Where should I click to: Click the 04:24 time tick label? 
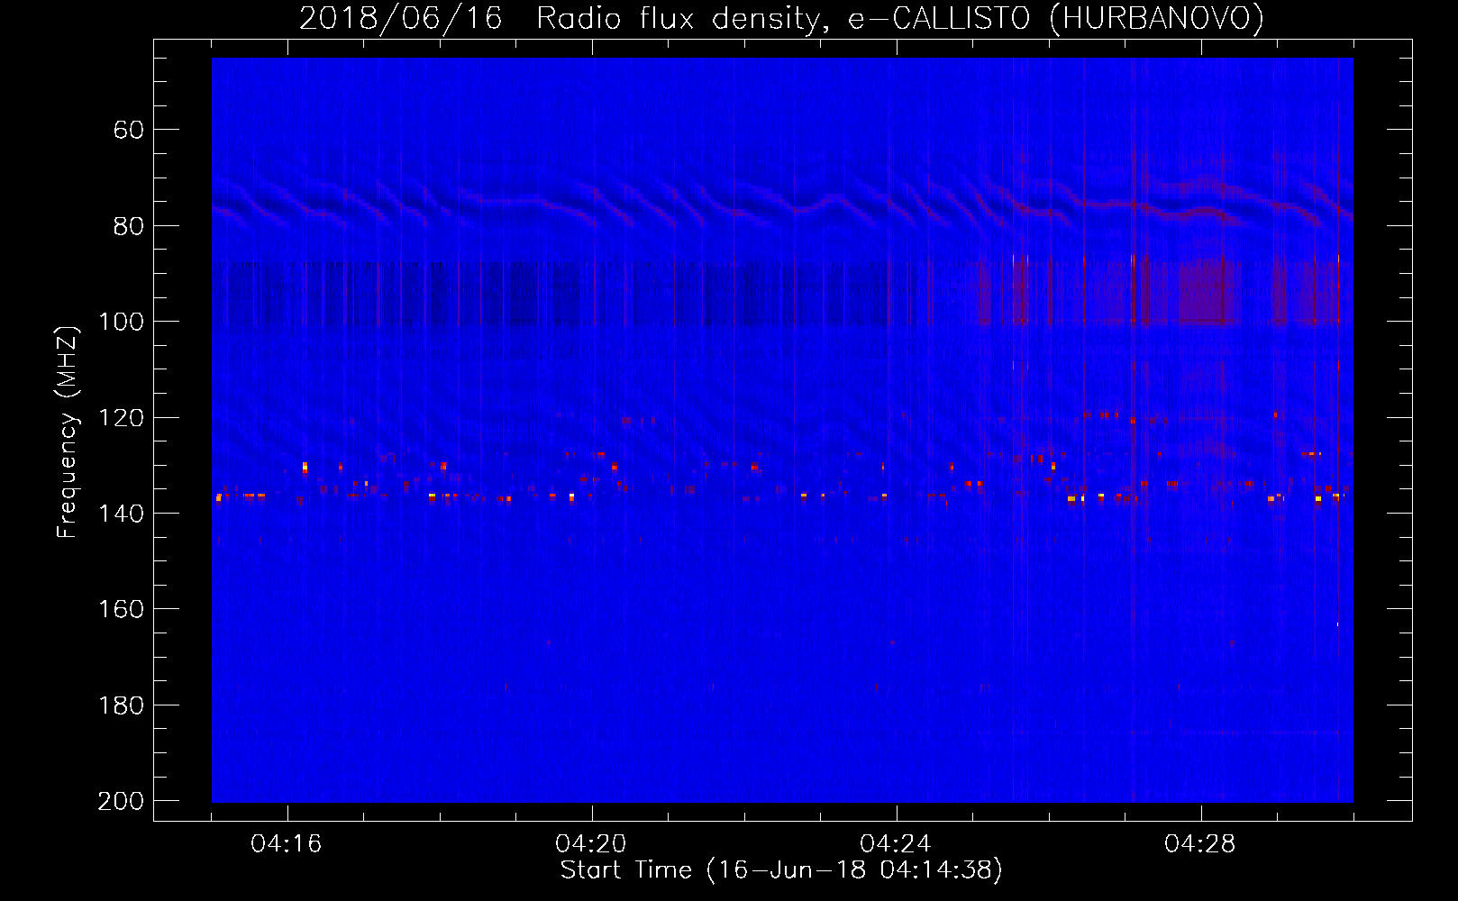896,844
